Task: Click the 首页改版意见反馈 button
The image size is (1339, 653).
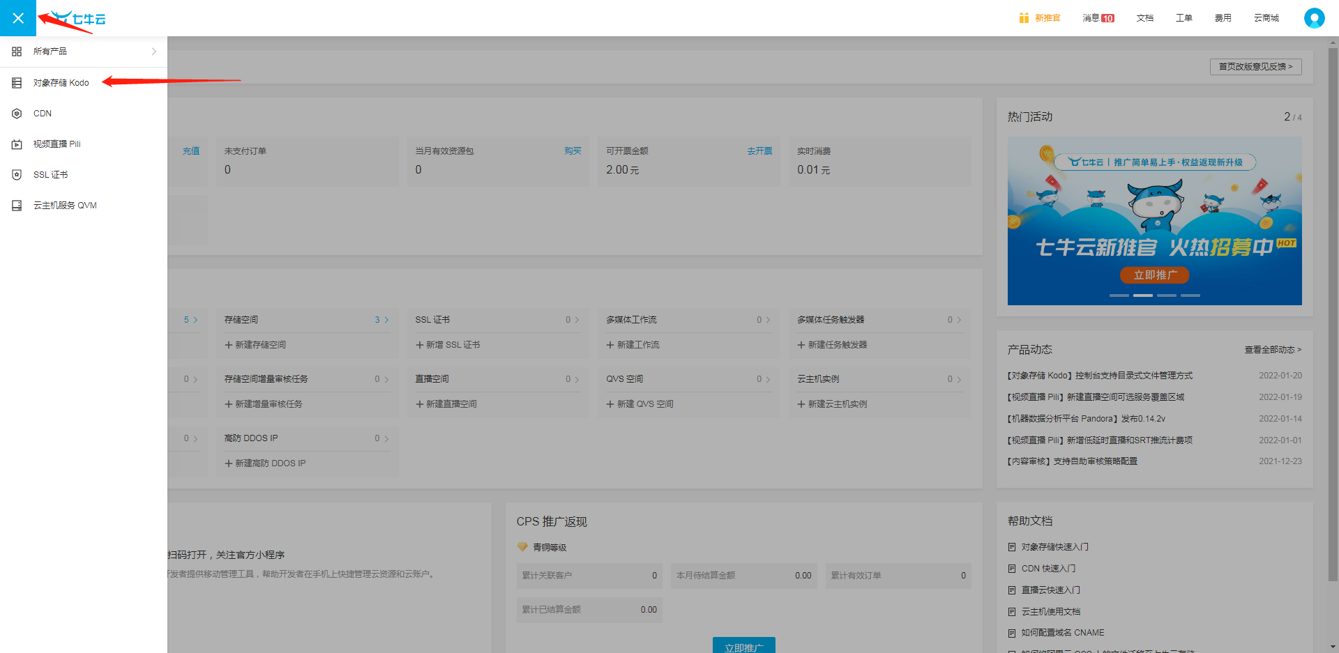Action: pos(1255,67)
